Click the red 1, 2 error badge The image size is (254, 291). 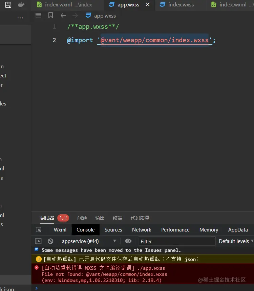click(63, 218)
